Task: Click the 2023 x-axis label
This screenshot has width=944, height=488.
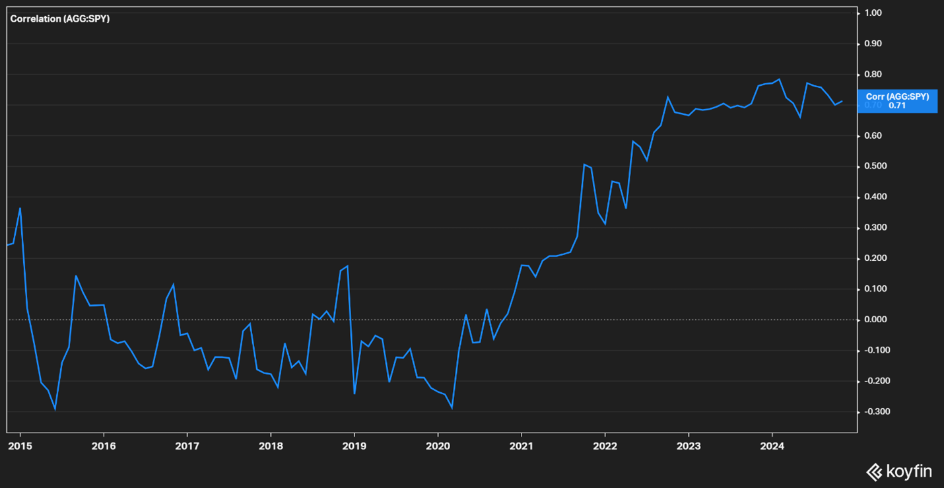Action: pyautogui.click(x=689, y=446)
